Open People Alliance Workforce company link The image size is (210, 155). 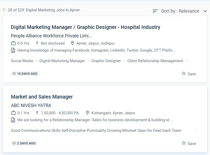click(51, 36)
